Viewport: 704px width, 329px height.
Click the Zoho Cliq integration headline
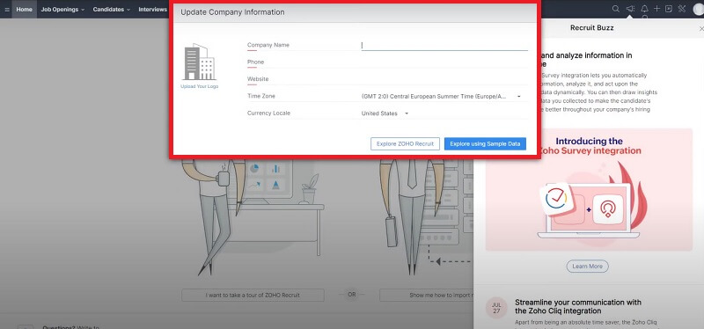tap(578, 306)
